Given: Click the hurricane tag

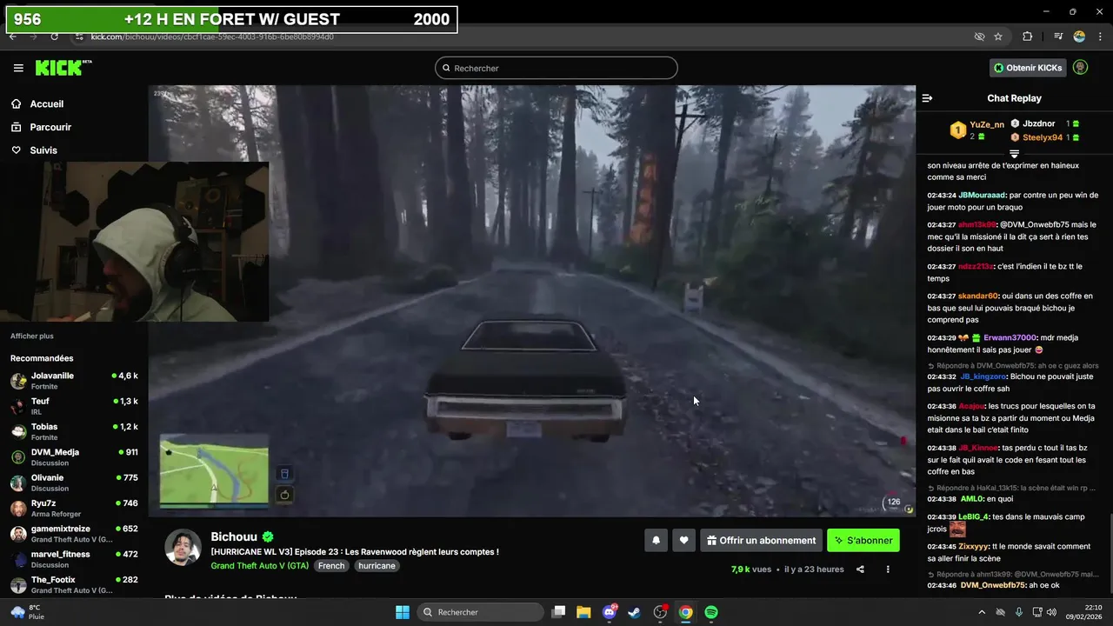Looking at the screenshot, I should [377, 565].
